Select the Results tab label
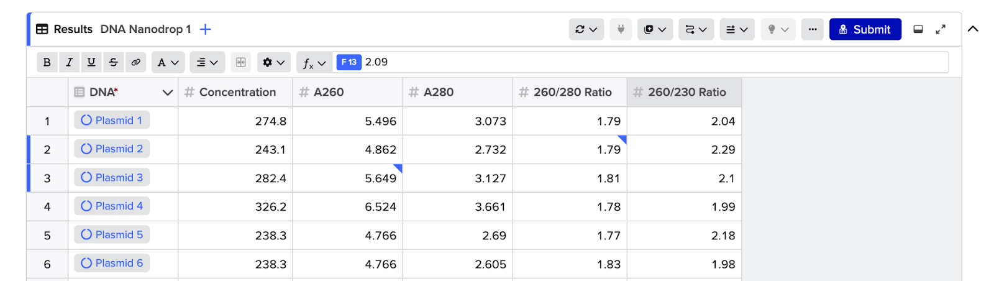Image resolution: width=994 pixels, height=281 pixels. pos(73,29)
